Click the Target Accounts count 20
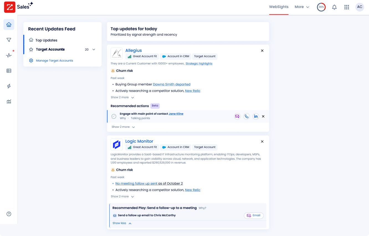Image resolution: width=369 pixels, height=236 pixels. tap(87, 49)
